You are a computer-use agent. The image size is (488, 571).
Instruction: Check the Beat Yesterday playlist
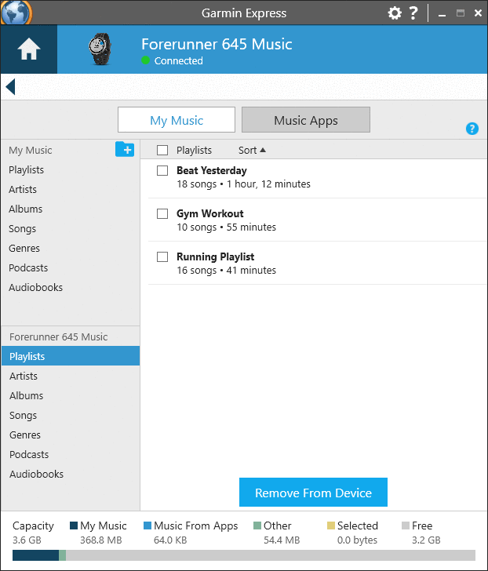pyautogui.click(x=162, y=170)
